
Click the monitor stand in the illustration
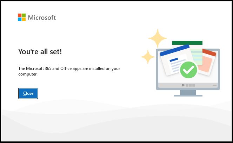pos(188,92)
